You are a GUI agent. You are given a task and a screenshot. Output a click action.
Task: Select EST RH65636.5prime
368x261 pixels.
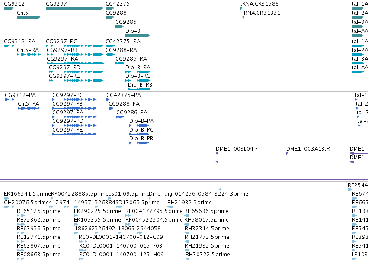click(207, 211)
